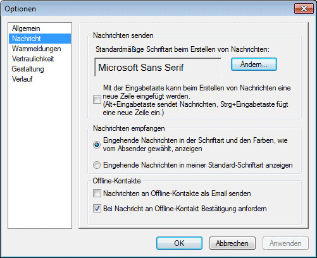
Task: Choose incoming messages in my Standard-Schriftart
Action: pos(97,165)
